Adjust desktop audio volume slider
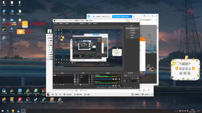202x113 pixels. pos(105,79)
